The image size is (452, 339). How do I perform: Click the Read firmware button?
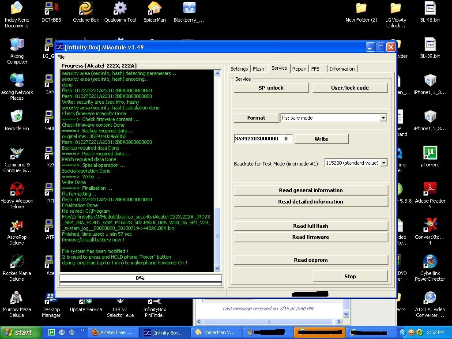[x=311, y=237]
